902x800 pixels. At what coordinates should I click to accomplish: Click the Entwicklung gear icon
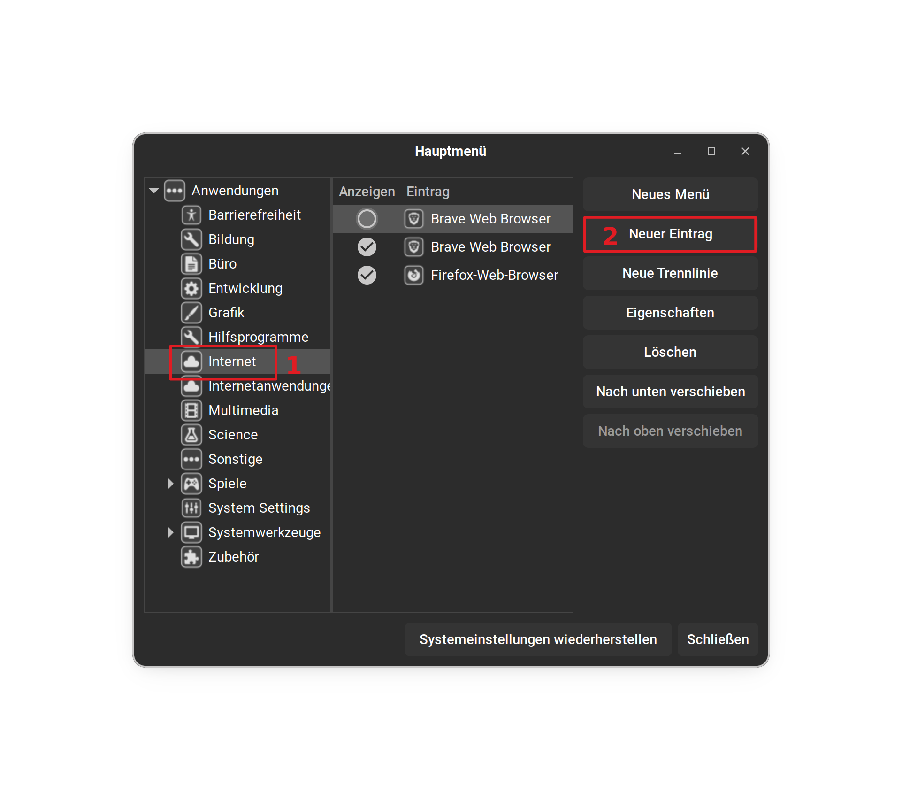191,288
